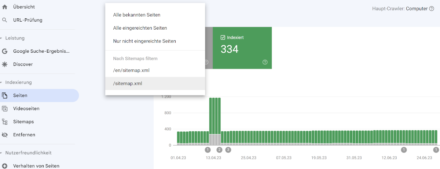440x169 pixels.
Task: Click the Videoseiten icon in sidebar
Action: pyautogui.click(x=5, y=109)
